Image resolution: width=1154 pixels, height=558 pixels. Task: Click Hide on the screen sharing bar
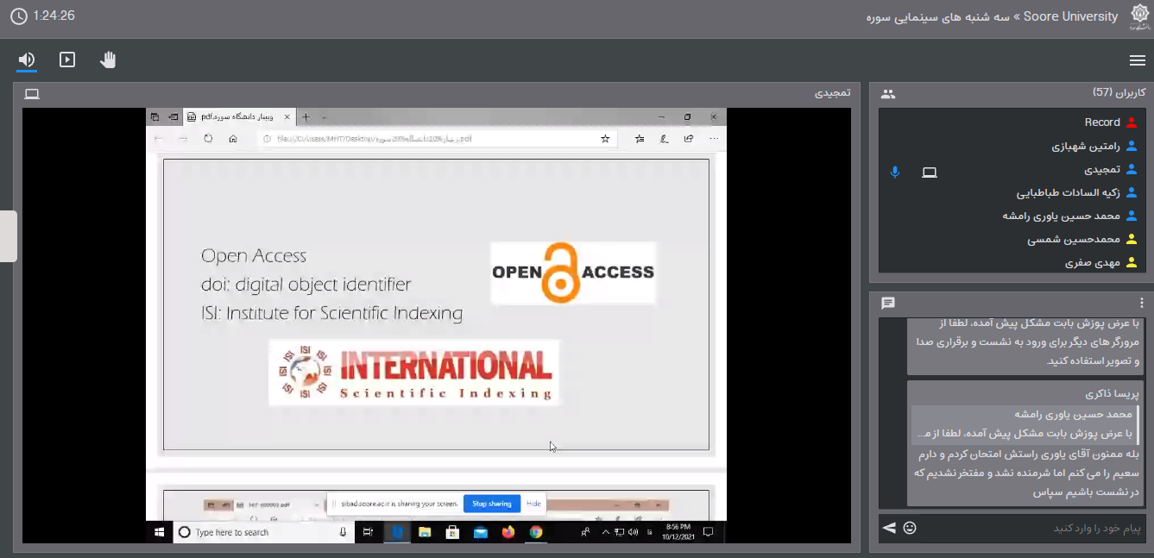[533, 504]
